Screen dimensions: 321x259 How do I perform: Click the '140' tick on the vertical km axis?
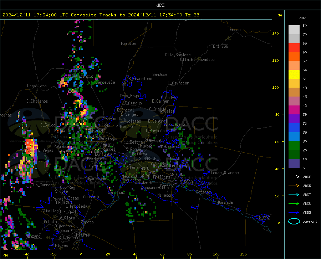(275, 33)
